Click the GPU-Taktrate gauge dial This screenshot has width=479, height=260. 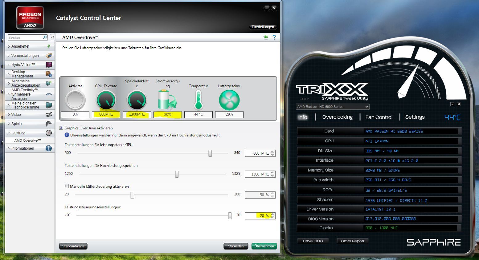click(x=106, y=100)
